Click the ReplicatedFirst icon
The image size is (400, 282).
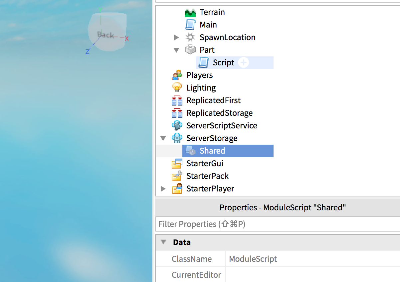[177, 101]
